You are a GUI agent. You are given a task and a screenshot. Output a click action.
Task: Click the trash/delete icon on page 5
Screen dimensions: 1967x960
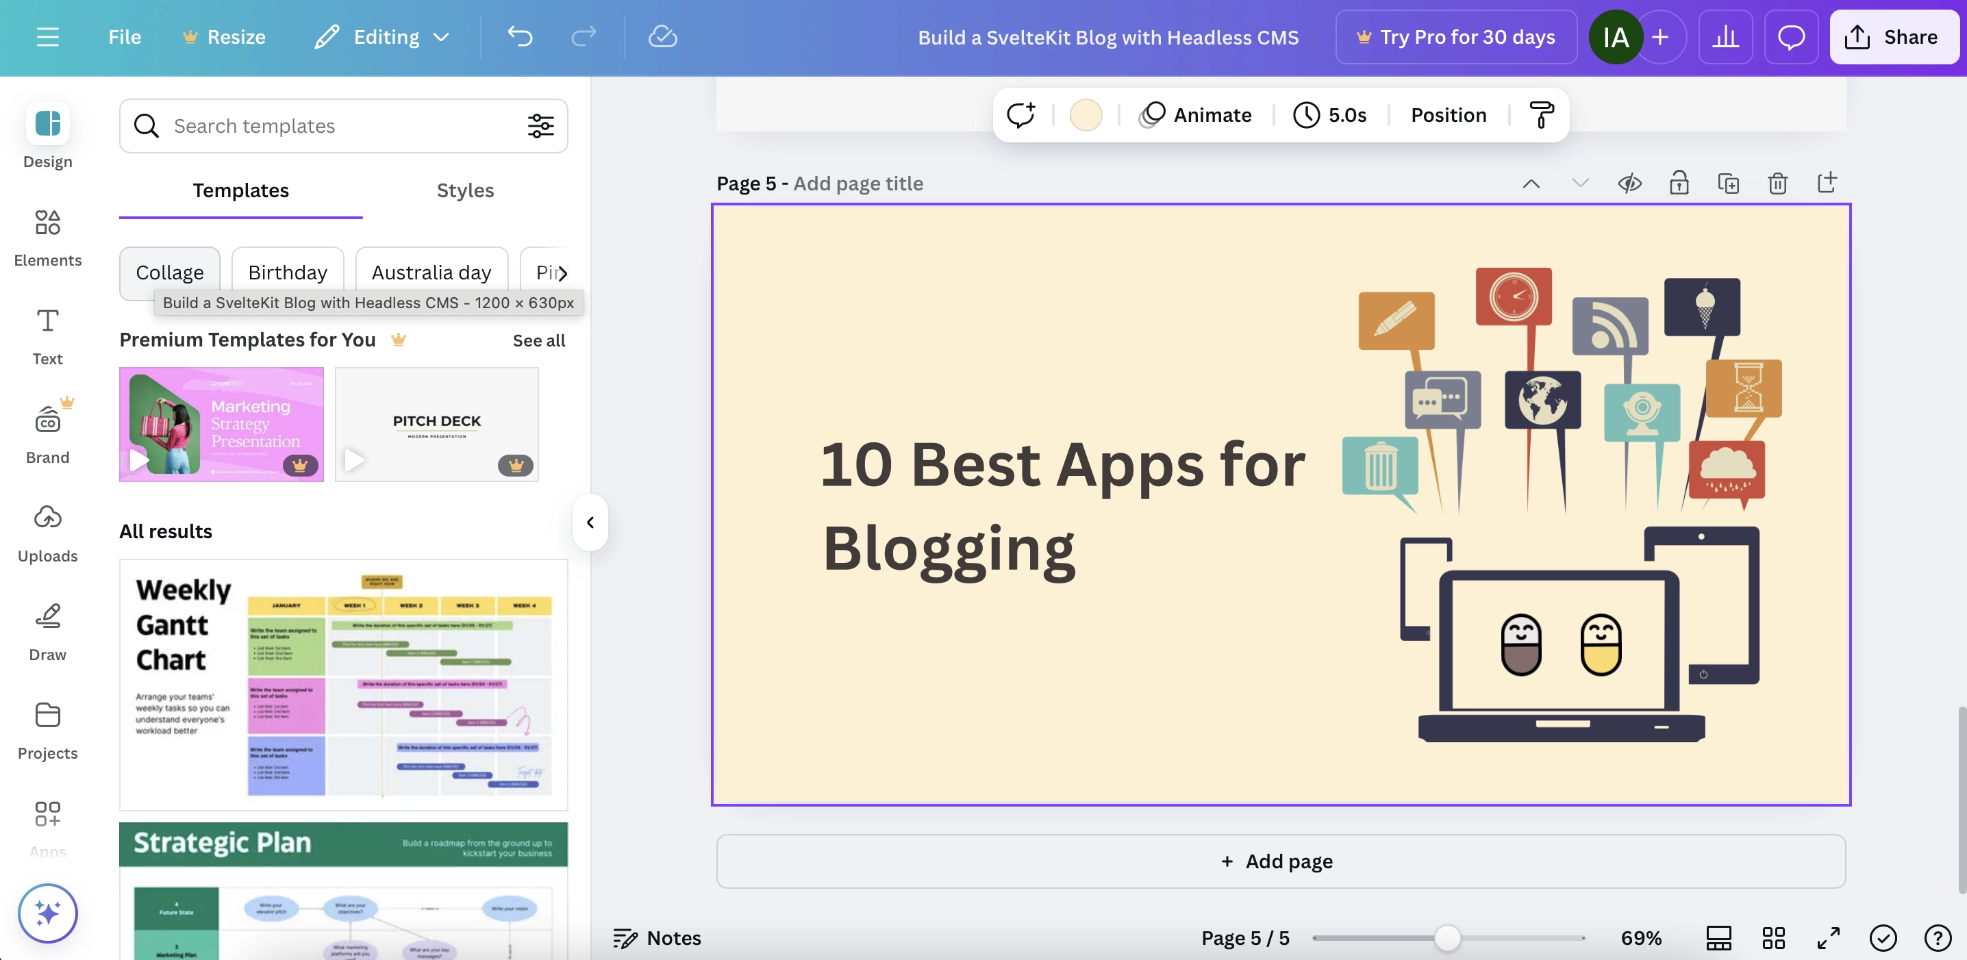[x=1777, y=184]
